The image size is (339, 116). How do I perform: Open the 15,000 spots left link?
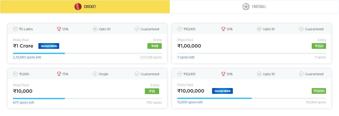pyautogui.click(x=190, y=102)
